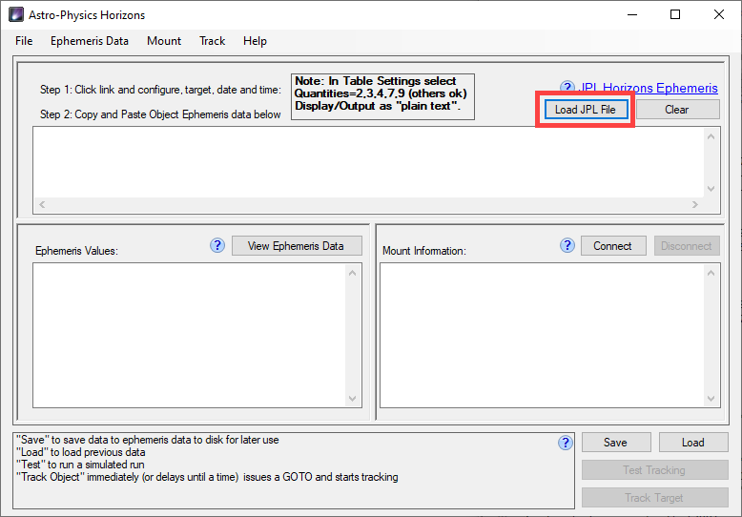Click the Astro-Physics Horizons title bar icon
The image size is (742, 517).
[16, 14]
